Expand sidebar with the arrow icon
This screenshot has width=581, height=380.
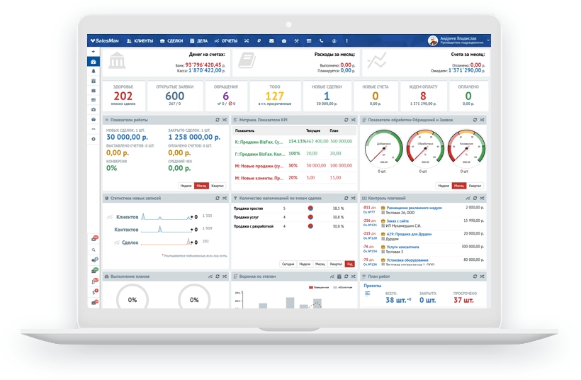point(94,52)
